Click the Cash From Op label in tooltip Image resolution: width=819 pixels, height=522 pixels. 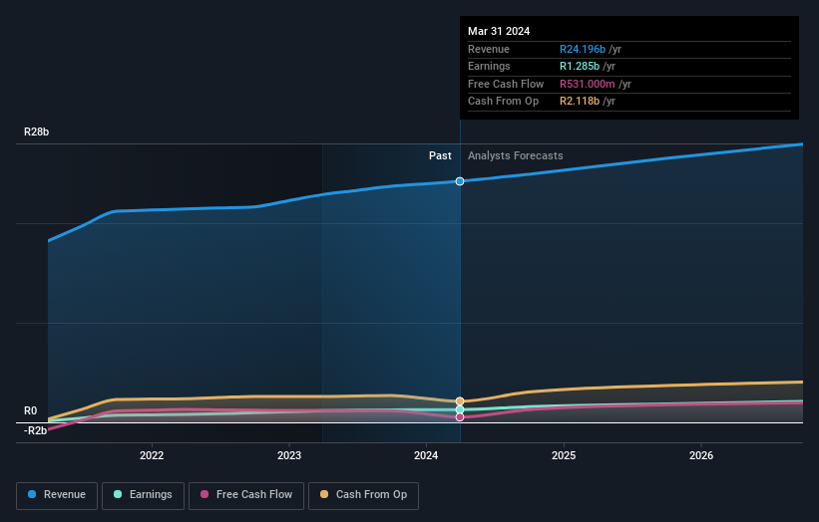[503, 102]
